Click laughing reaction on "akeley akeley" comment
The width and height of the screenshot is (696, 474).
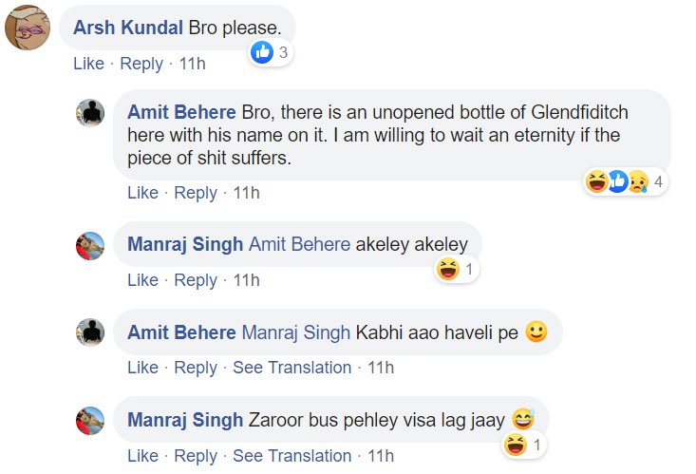coord(446,270)
